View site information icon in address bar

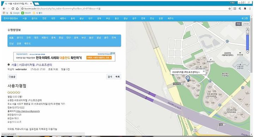(x=22, y=8)
